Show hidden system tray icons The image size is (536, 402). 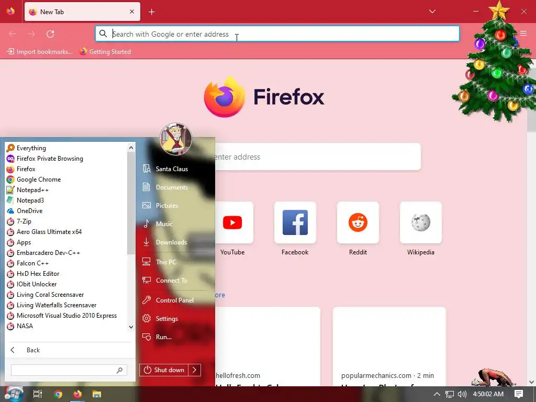click(437, 394)
